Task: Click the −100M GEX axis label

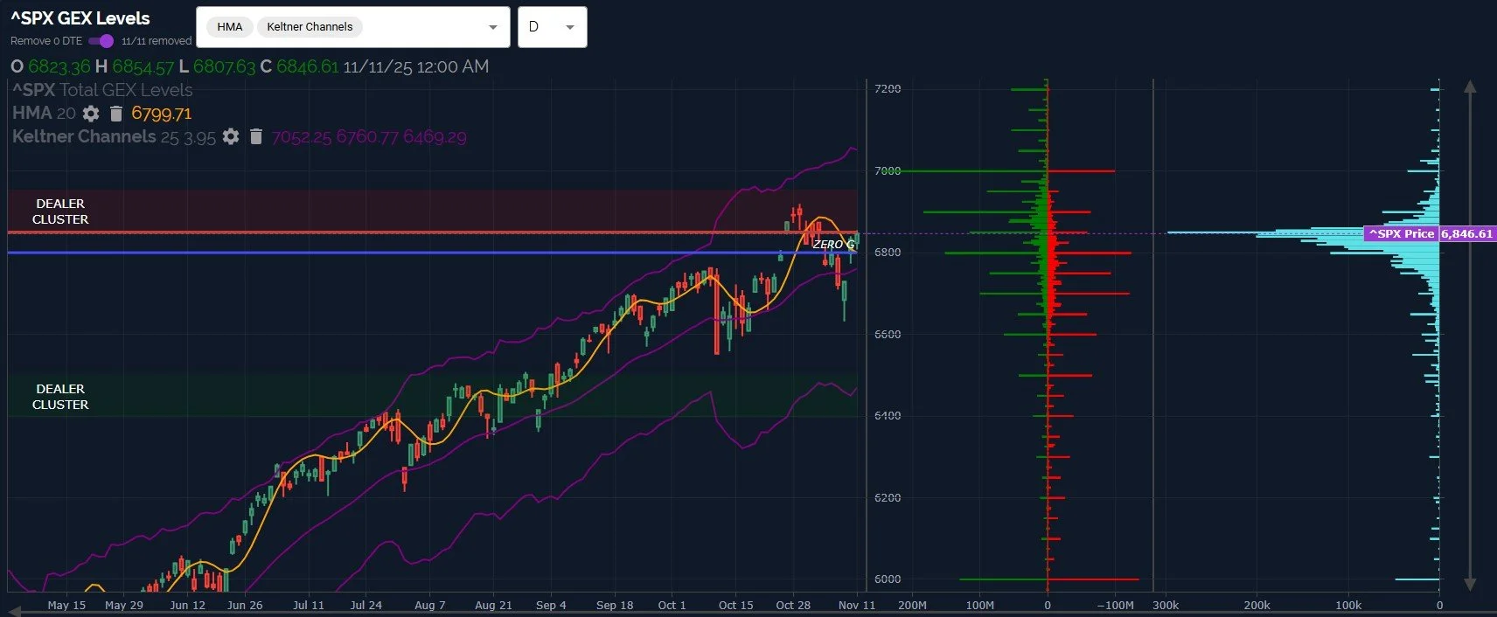Action: click(x=1115, y=605)
